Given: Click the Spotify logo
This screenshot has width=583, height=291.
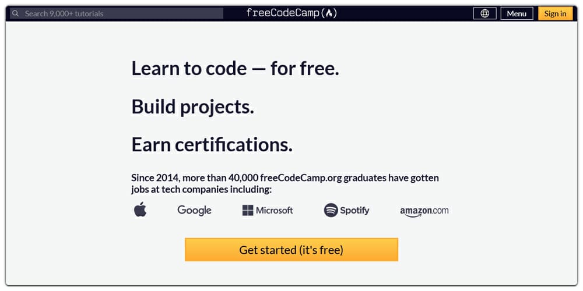Looking at the screenshot, I should pos(346,211).
